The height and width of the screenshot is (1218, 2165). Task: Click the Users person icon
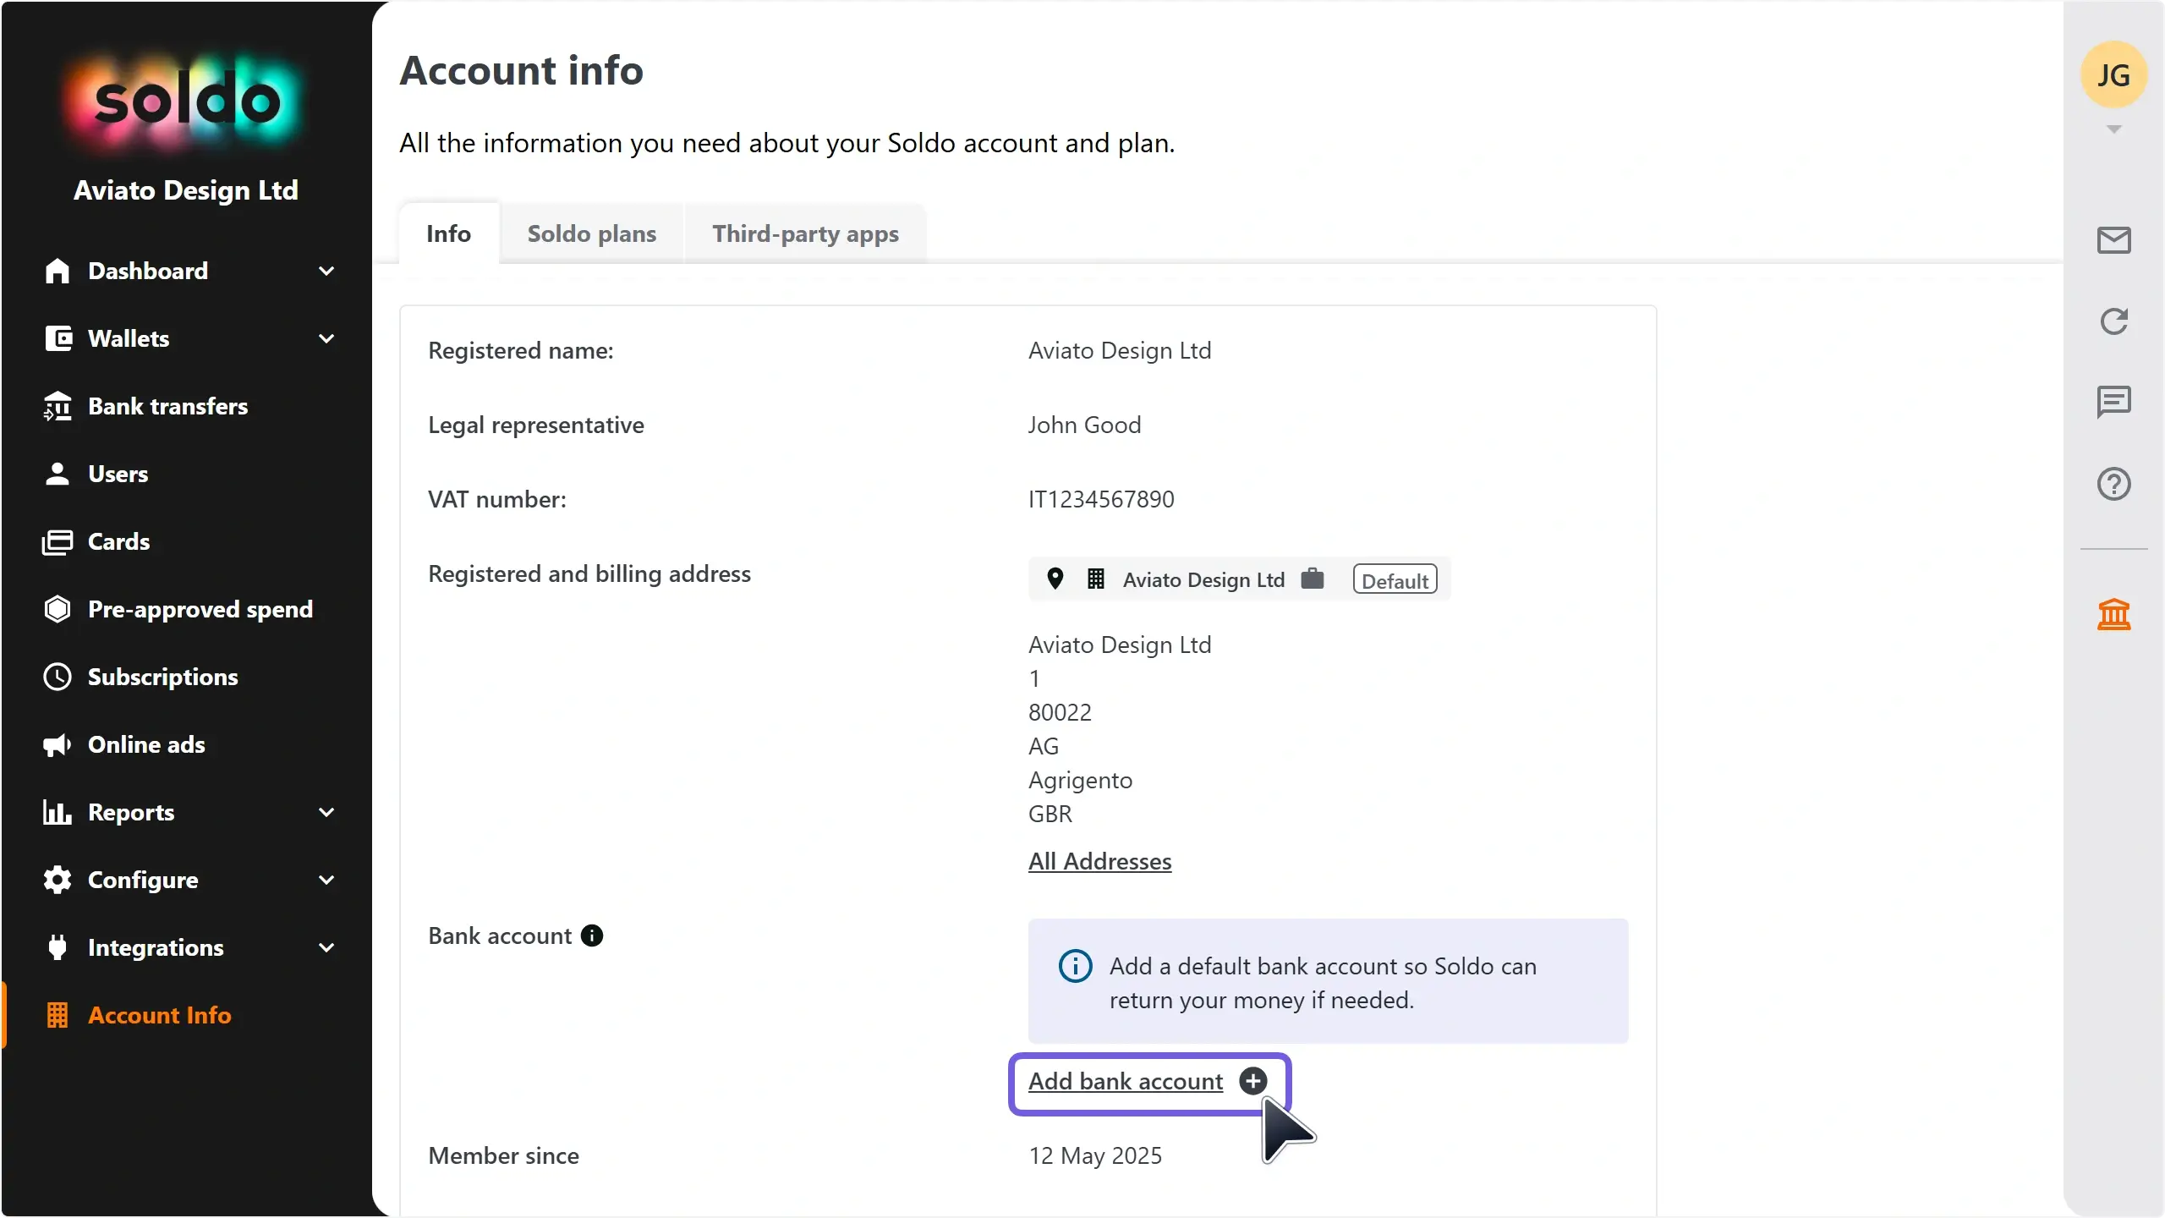[x=58, y=474]
